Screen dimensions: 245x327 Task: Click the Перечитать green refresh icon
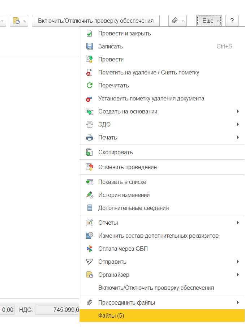[89, 86]
